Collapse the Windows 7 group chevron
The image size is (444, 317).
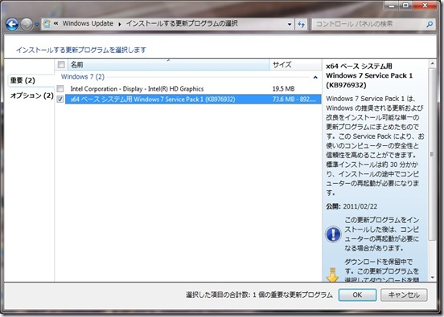[315, 77]
